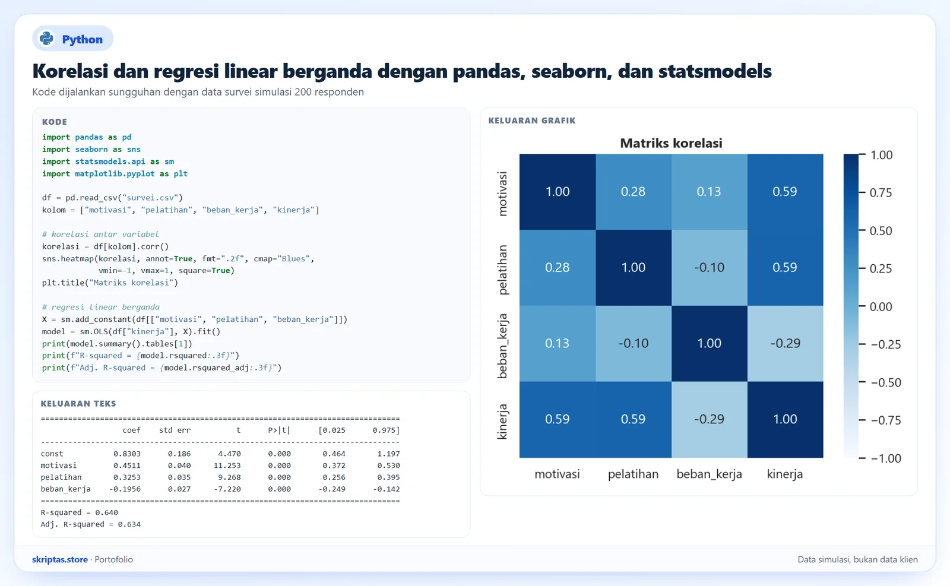The image size is (950, 586).
Task: Click the pd.read_csv("survei.csv") code line
Action: [113, 198]
